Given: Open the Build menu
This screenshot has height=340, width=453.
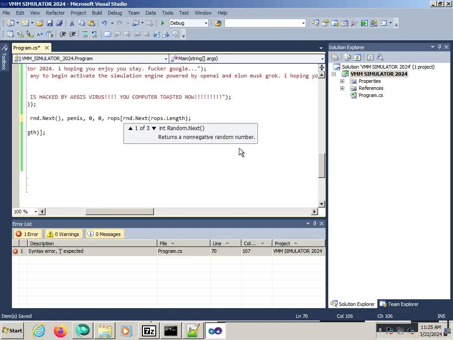Looking at the screenshot, I should tap(97, 13).
